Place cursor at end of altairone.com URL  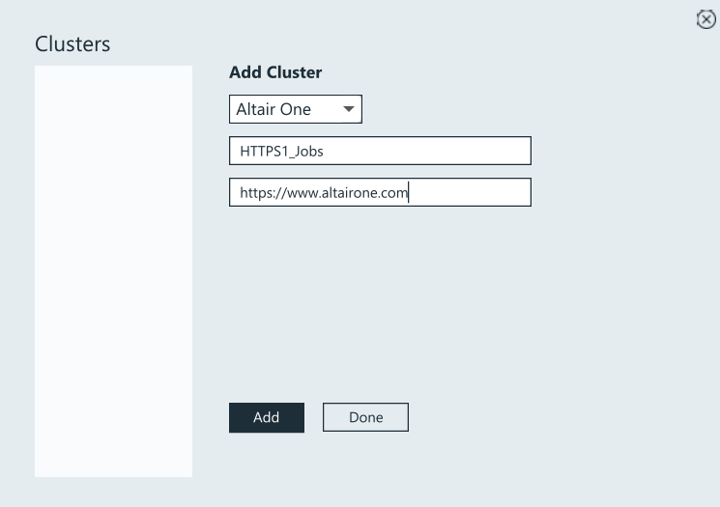click(x=409, y=192)
